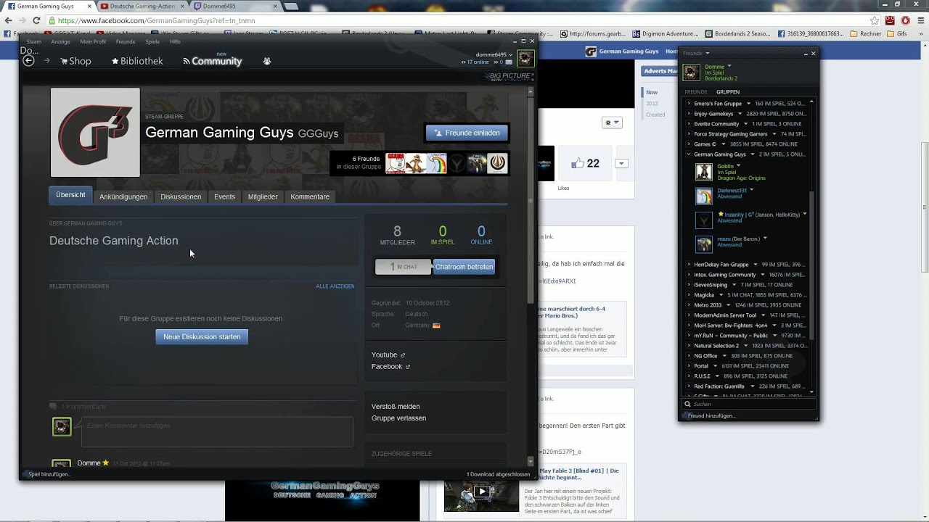The image size is (929, 522).
Task: Expand Portal group
Action: tap(689, 366)
